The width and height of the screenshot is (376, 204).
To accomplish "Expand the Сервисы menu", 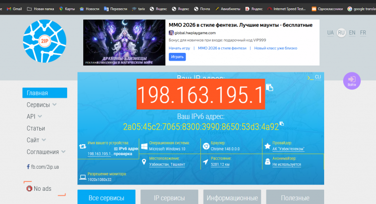I will [42, 105].
